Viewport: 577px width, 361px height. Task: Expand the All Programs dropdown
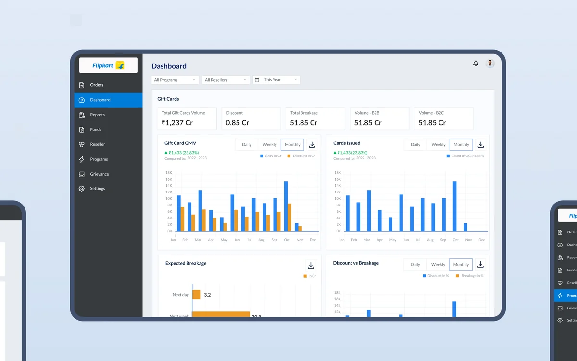coord(175,80)
